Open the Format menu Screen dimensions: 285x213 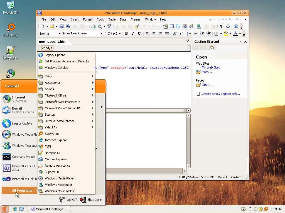pyautogui.click(x=88, y=19)
